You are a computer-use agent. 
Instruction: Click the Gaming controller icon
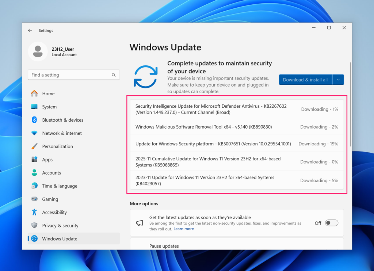[x=34, y=199]
